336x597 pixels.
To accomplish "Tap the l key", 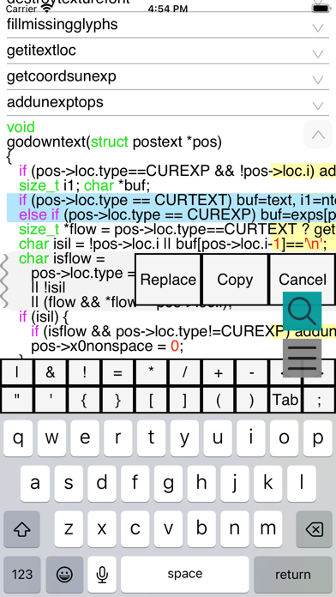I will point(302,484).
